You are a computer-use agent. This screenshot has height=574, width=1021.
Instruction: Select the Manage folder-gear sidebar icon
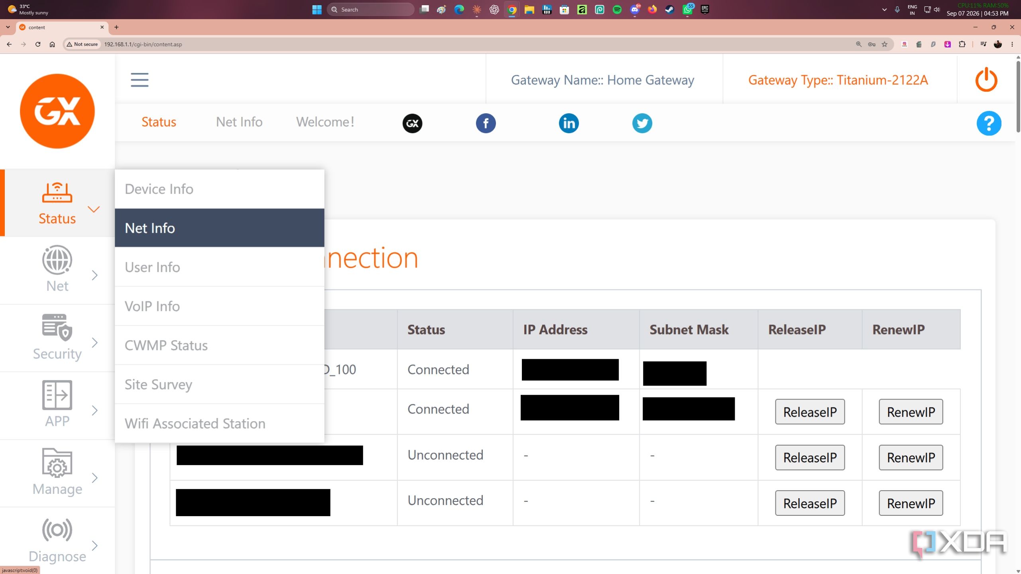57,463
